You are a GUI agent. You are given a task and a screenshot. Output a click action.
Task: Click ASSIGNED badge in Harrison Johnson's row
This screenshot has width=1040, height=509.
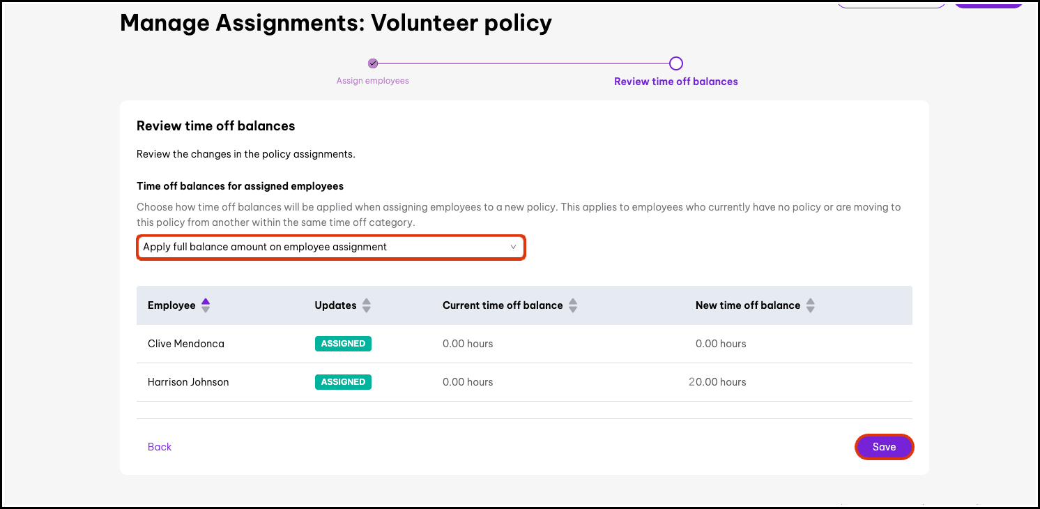(x=343, y=382)
